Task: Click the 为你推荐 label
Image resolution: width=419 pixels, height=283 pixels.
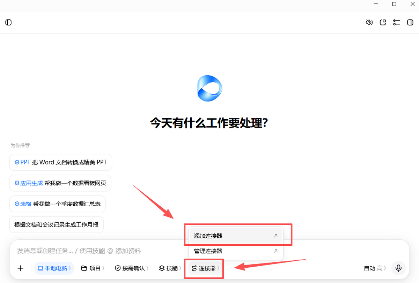Action: [x=20, y=145]
